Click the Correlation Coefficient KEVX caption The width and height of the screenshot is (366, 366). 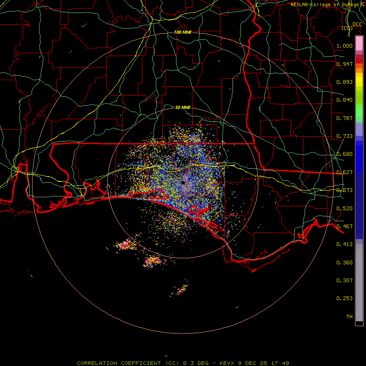183,363
